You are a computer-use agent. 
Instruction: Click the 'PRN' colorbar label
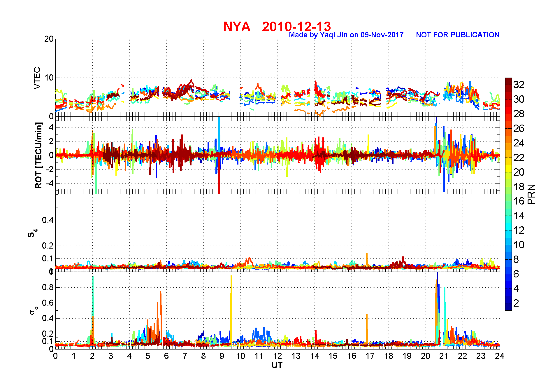[x=531, y=194]
